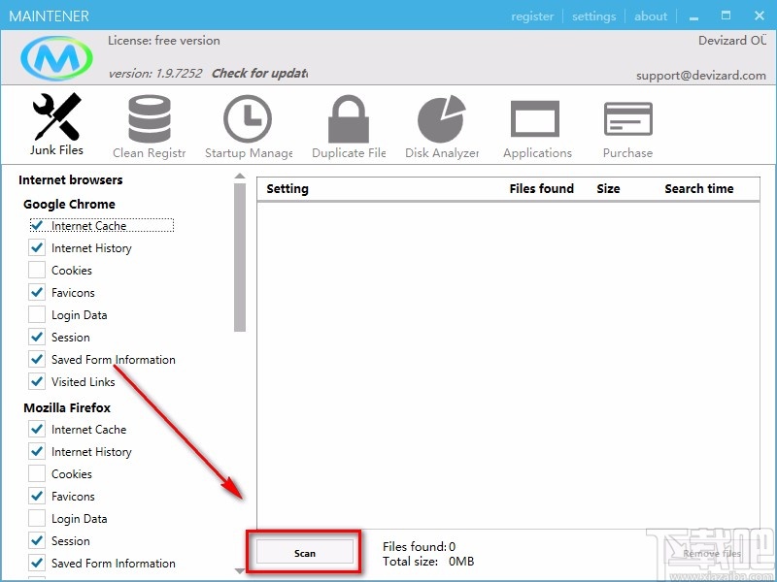Toggle Chrome Session checkbox
Screen dimensions: 777x582
click(x=37, y=337)
